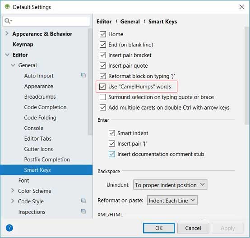This screenshot has width=250, height=238.
Task: Click the Android Studio icon in title bar
Action: [x=7, y=7]
